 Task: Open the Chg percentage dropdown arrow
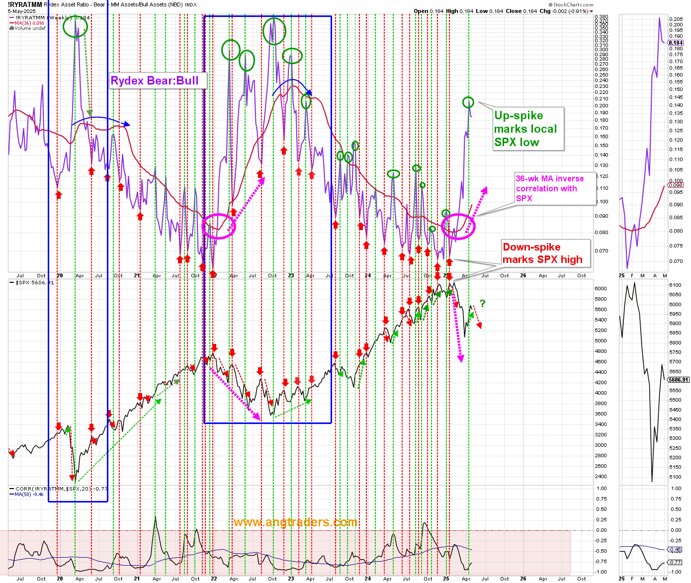click(x=592, y=11)
